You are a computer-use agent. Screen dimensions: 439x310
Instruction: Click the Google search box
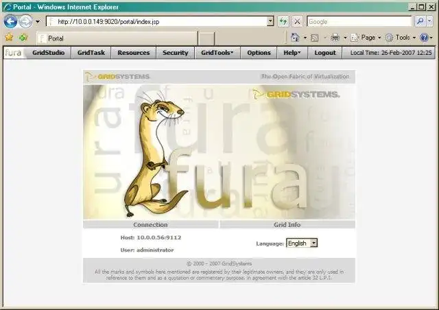click(x=359, y=21)
